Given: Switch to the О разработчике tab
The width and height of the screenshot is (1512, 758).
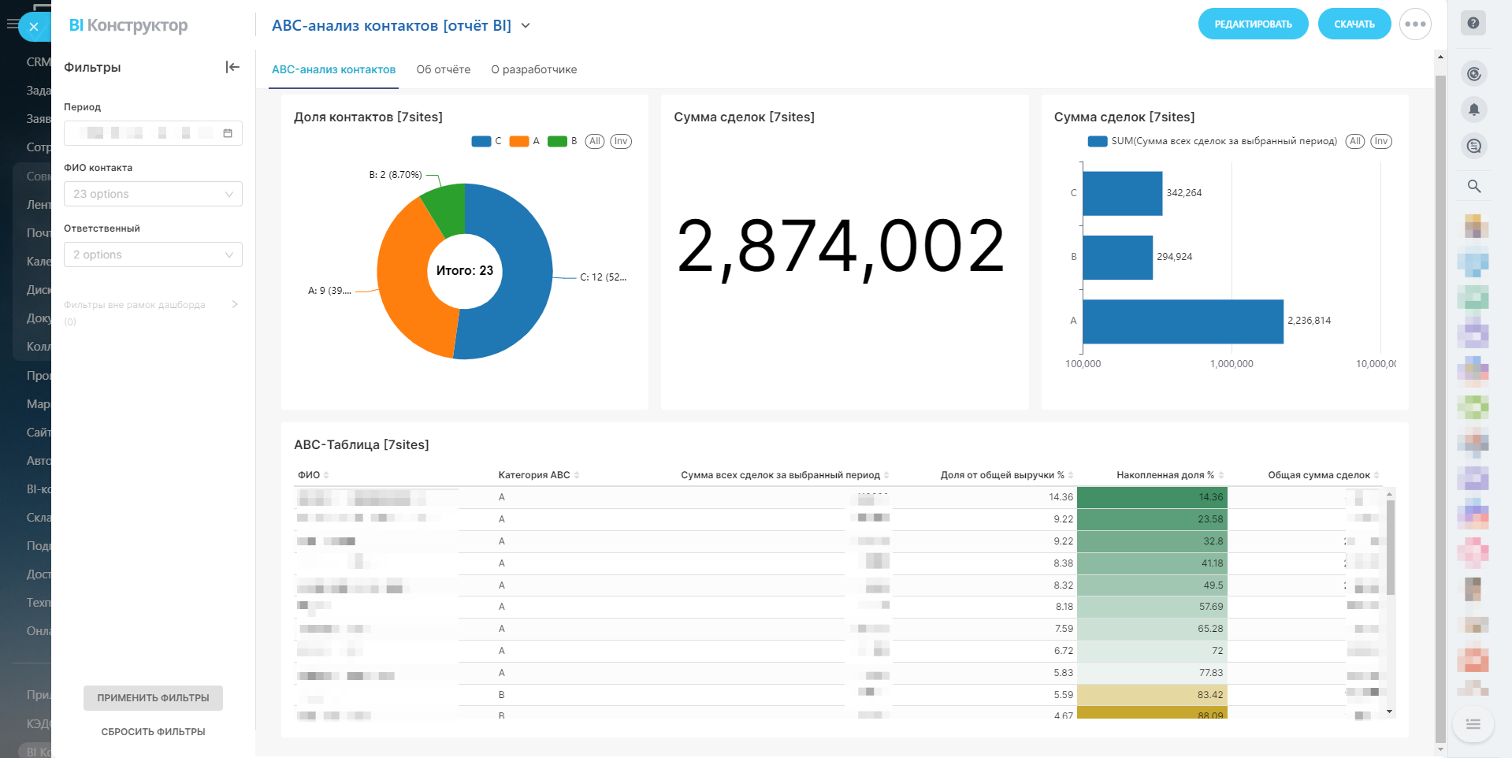Looking at the screenshot, I should [x=533, y=69].
